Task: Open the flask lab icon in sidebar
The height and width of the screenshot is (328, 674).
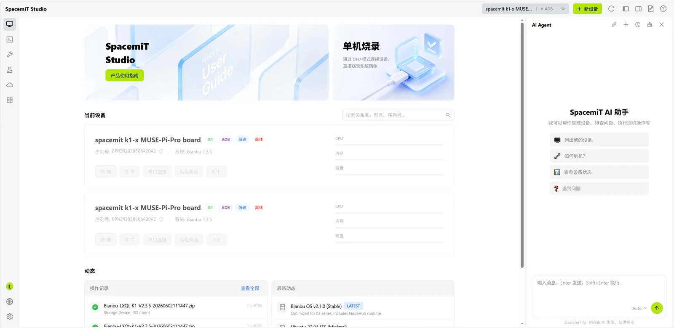Action: [10, 70]
